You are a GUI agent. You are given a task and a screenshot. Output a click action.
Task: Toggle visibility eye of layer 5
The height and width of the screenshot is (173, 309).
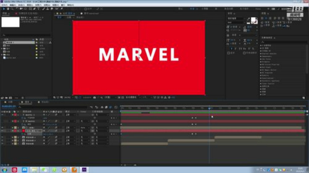(3, 137)
